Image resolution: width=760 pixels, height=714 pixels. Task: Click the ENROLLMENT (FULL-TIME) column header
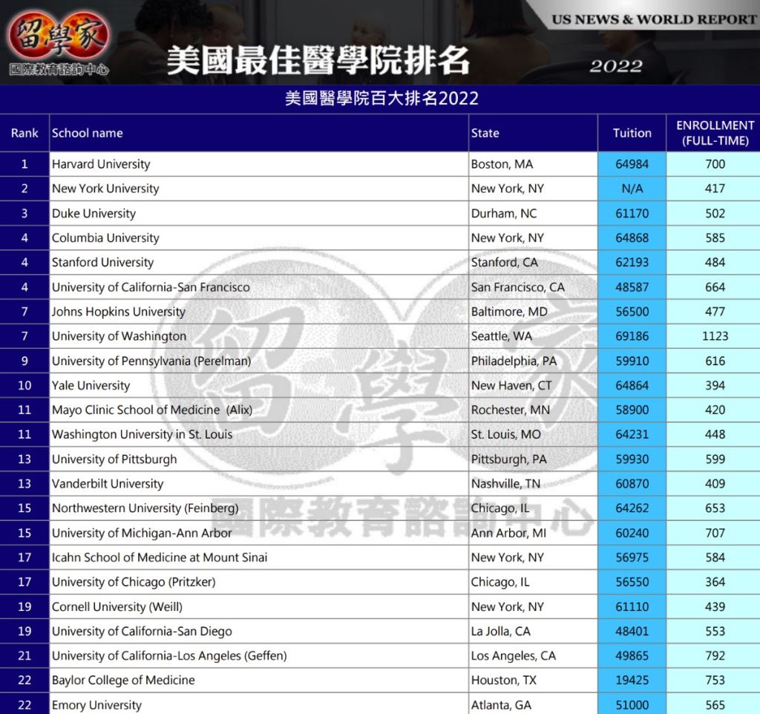[715, 133]
